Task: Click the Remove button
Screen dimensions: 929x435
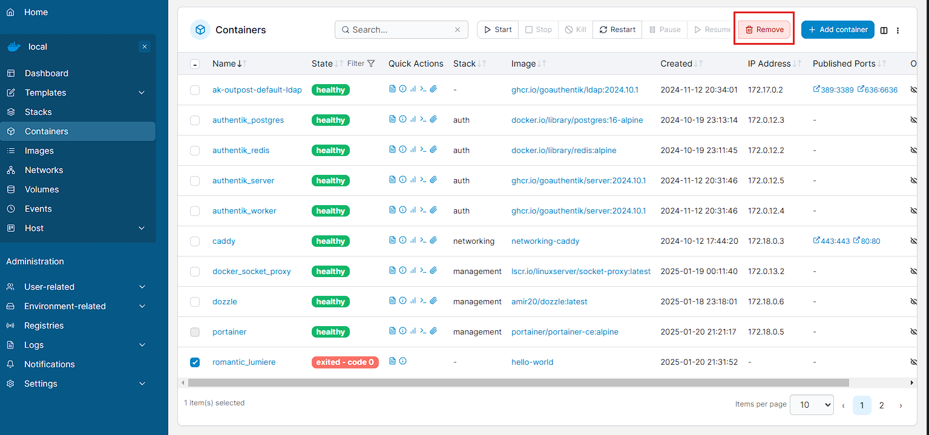Action: click(x=764, y=30)
